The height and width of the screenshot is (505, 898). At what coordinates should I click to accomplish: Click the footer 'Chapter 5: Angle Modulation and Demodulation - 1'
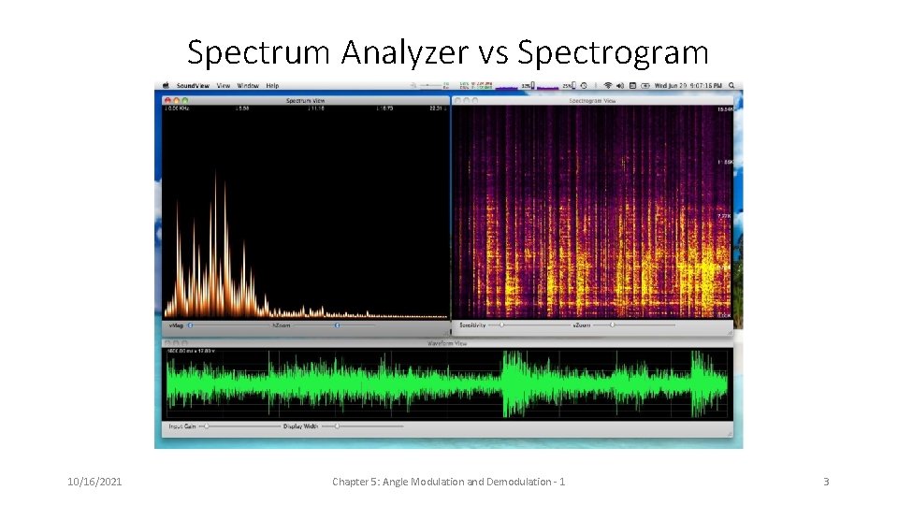448,482
